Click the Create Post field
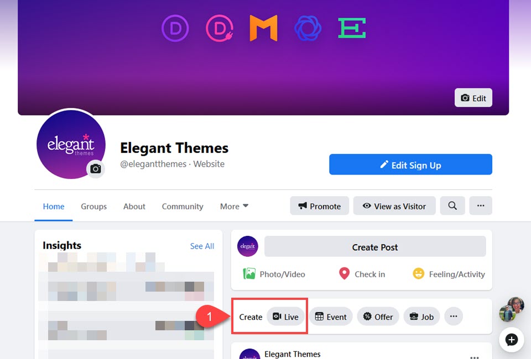The height and width of the screenshot is (359, 531). [375, 247]
